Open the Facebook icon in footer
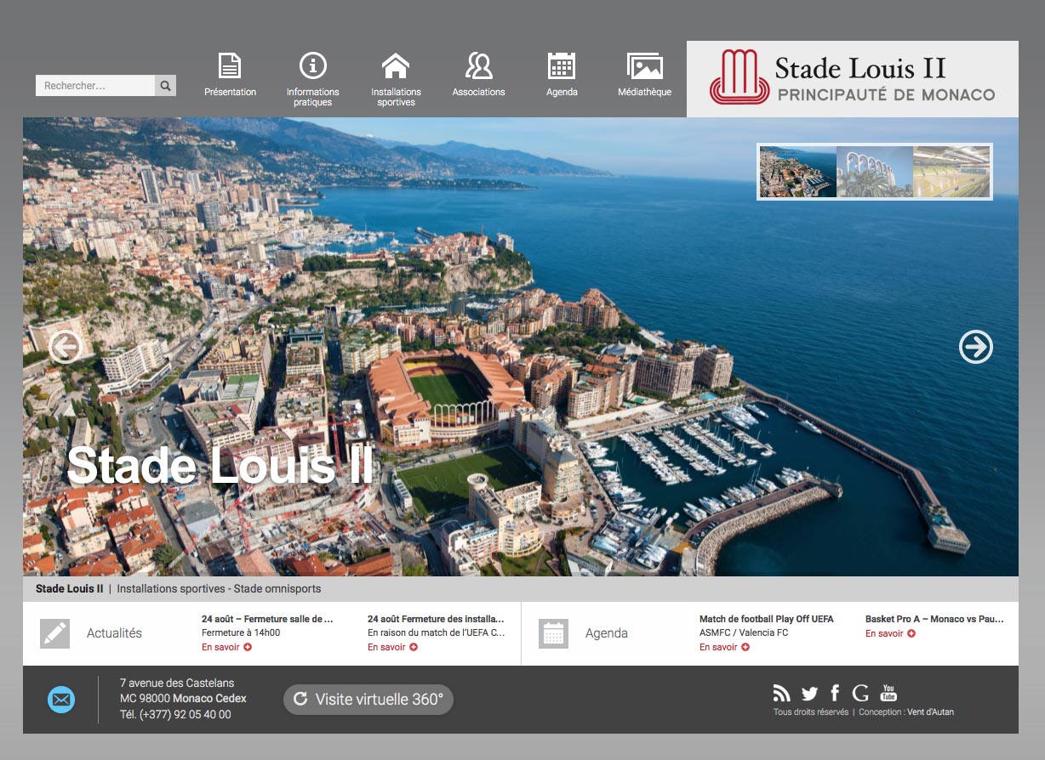Viewport: 1045px width, 760px height. point(835,693)
